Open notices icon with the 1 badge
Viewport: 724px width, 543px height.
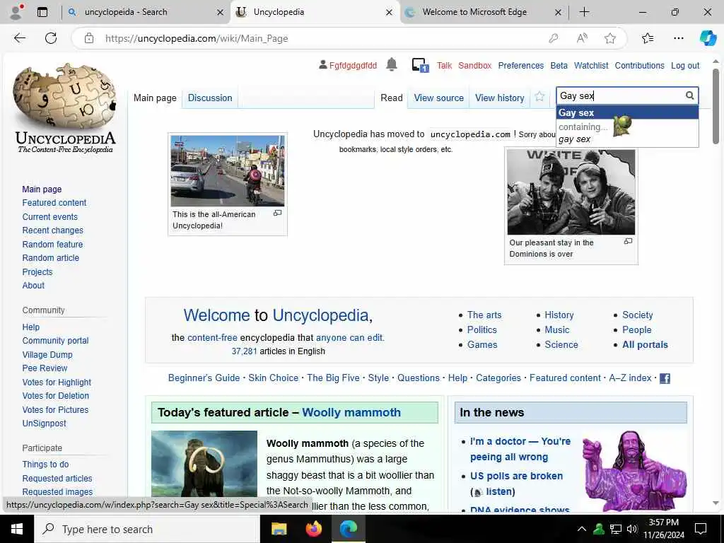420,65
